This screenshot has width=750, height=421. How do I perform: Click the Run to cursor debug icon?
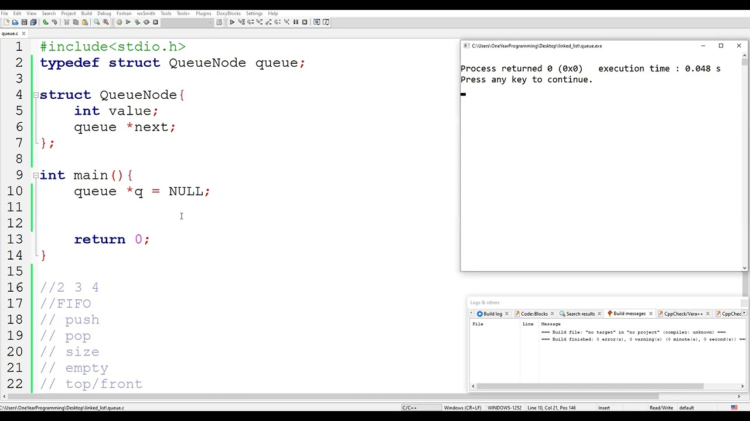point(241,22)
